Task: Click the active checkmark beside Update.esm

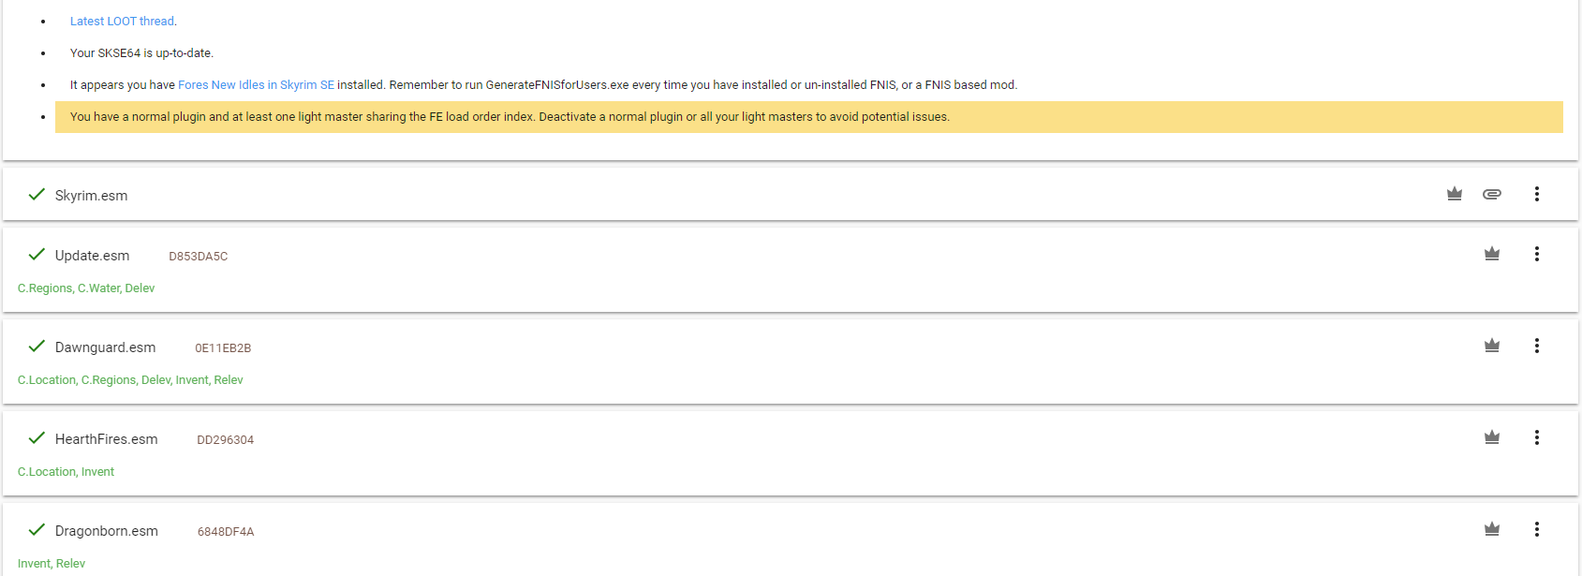Action: 37,255
